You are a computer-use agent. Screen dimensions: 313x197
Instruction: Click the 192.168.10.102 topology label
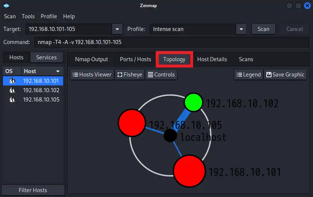click(x=242, y=103)
